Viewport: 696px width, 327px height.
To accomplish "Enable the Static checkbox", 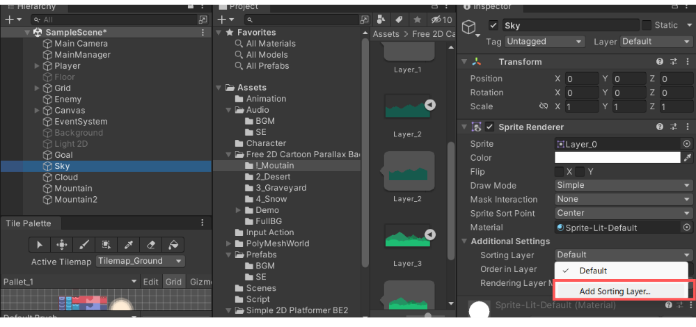I will coord(647,26).
